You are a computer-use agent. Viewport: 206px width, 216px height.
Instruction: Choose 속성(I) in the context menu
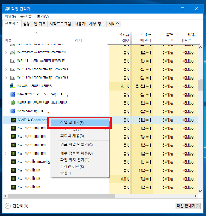[x=80, y=173]
